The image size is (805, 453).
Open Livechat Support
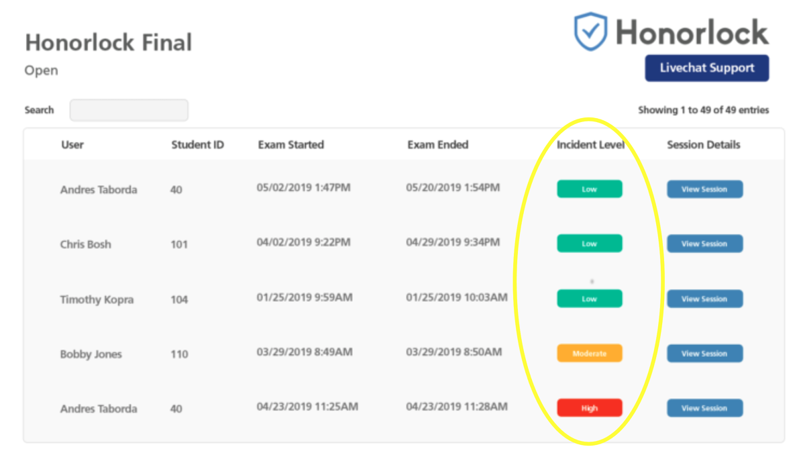706,68
